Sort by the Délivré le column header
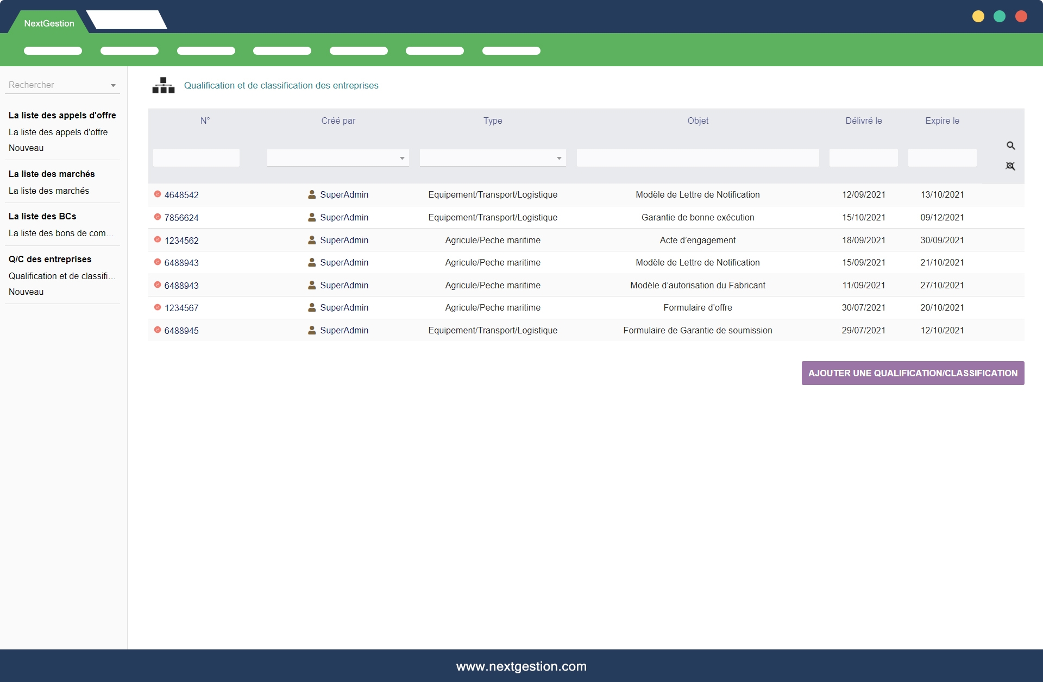 [x=863, y=121]
